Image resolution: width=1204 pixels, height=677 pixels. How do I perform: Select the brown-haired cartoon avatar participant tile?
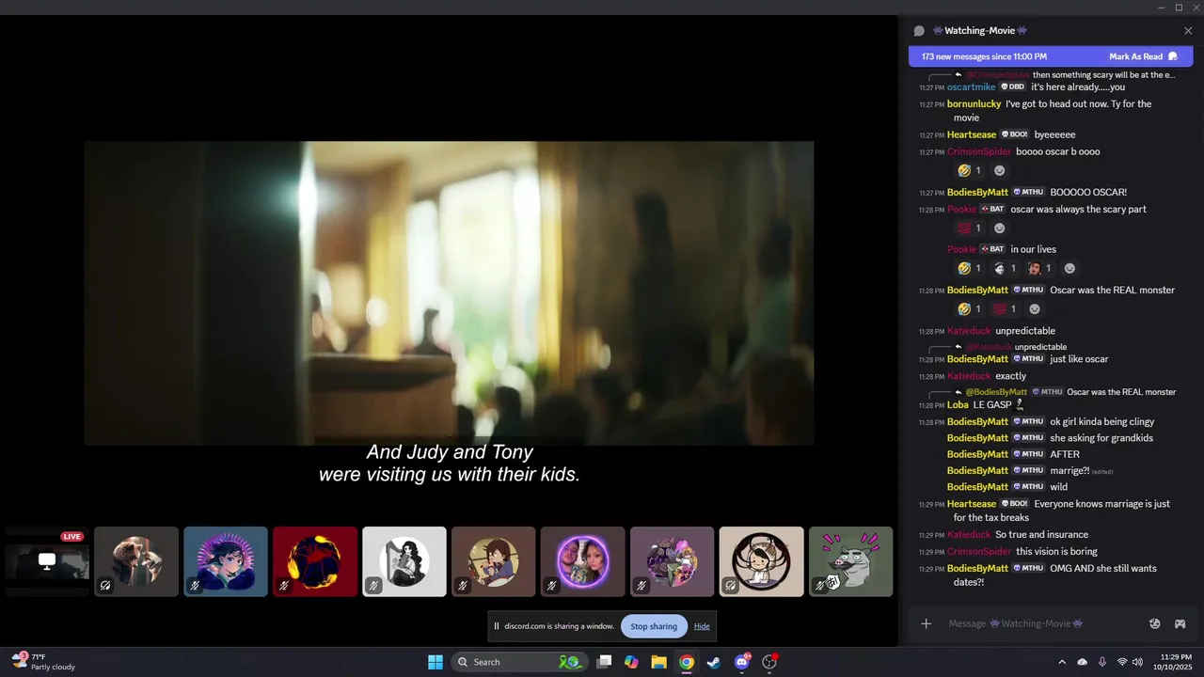(x=494, y=561)
